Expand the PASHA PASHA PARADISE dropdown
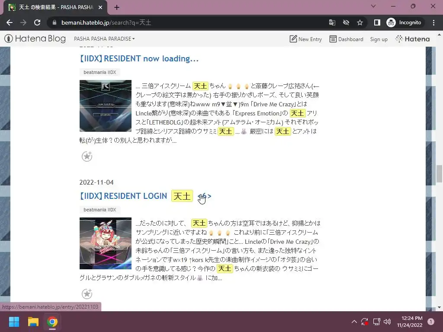 click(104, 38)
